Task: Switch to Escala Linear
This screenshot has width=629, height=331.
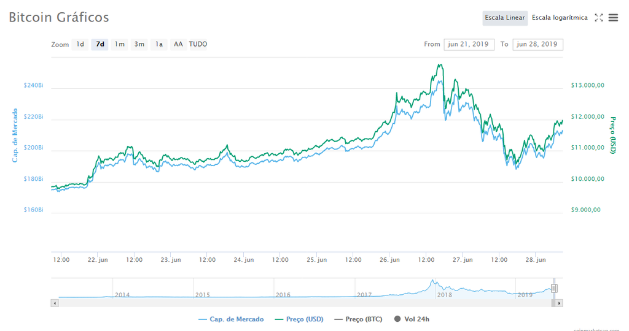Action: 505,18
